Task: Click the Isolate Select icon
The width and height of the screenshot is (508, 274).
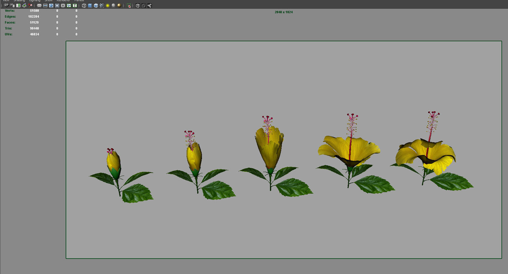Action: pyautogui.click(x=129, y=5)
